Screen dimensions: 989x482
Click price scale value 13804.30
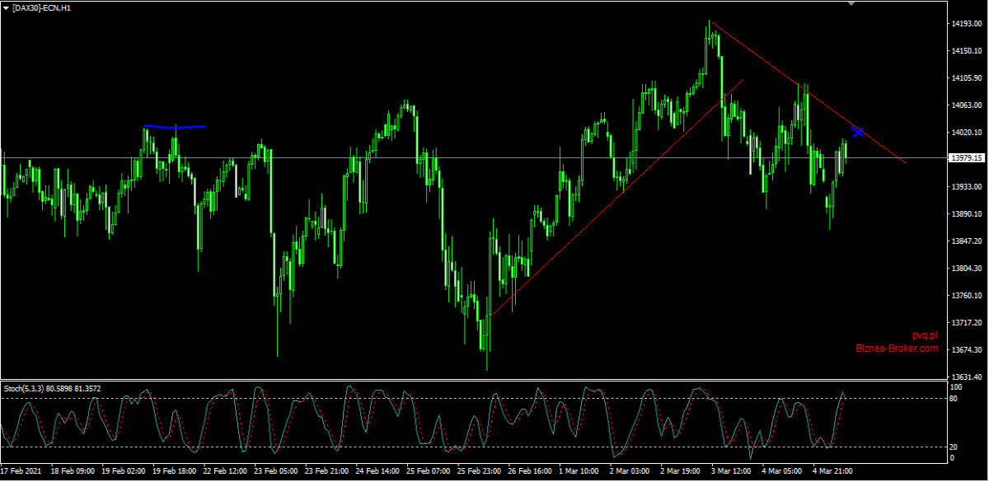pyautogui.click(x=967, y=269)
